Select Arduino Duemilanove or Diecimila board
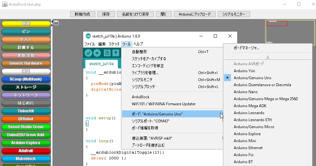Image resolution: width=316 pixels, height=166 pixels. [x=268, y=85]
